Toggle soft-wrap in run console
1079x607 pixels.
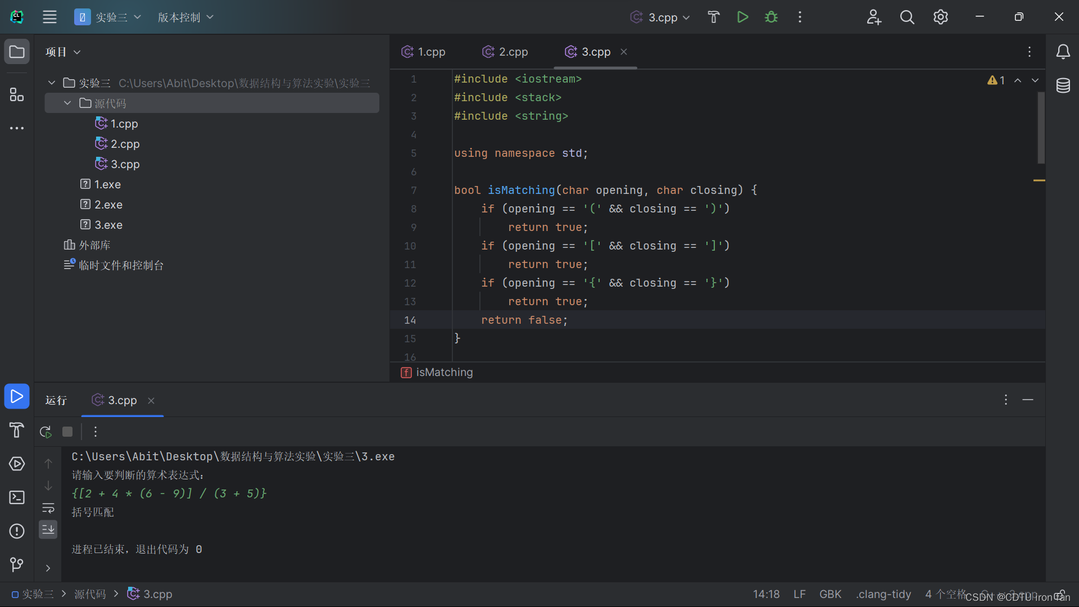point(48,508)
